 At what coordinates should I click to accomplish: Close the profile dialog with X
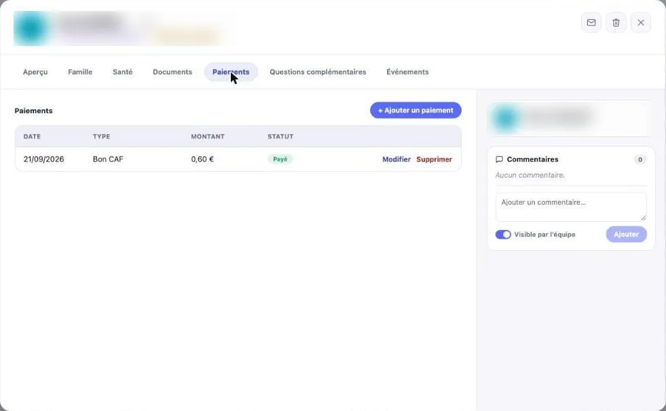coord(641,22)
